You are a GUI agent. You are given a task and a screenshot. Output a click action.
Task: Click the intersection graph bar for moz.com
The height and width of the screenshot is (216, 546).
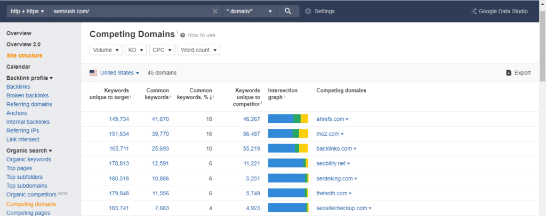pyautogui.click(x=288, y=134)
